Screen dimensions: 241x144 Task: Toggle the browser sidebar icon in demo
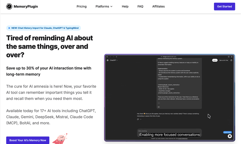[x=107, y=57]
